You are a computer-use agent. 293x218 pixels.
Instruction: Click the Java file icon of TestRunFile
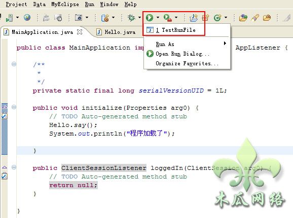[x=150, y=30]
